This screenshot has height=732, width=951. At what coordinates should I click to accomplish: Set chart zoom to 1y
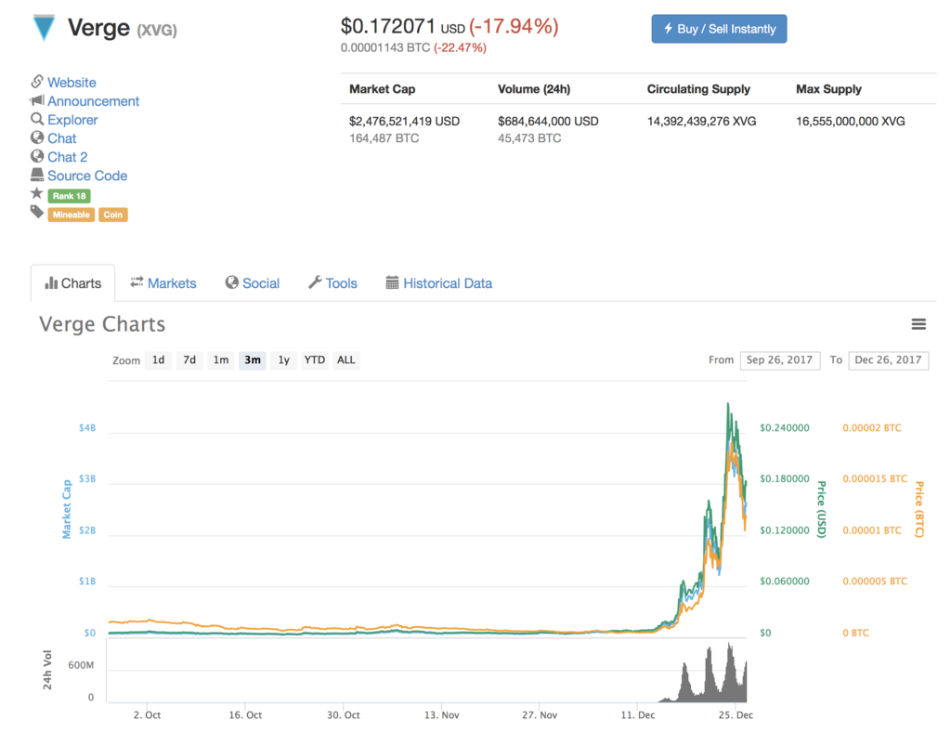tap(284, 360)
